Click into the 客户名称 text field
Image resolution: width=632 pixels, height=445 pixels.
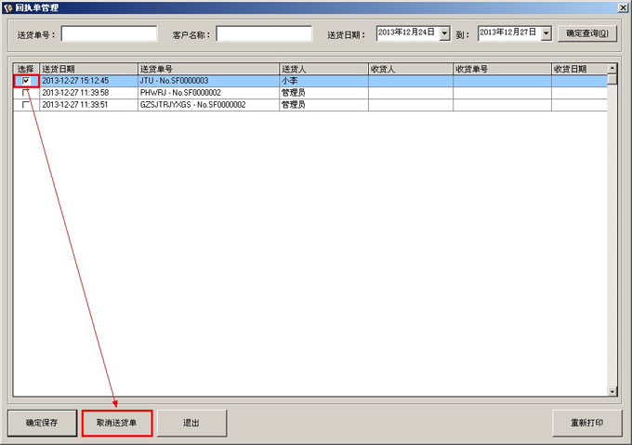(264, 34)
